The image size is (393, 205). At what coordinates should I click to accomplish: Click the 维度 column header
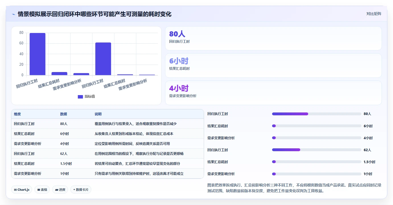pos(17,114)
